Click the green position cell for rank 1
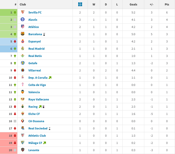 tap(9, 12)
